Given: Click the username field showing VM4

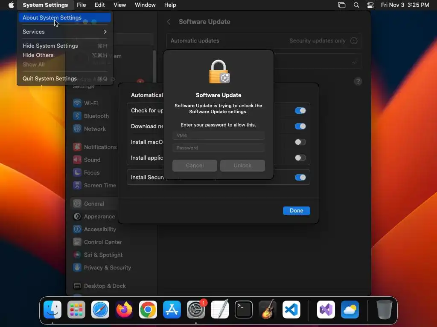Looking at the screenshot, I should (x=218, y=135).
